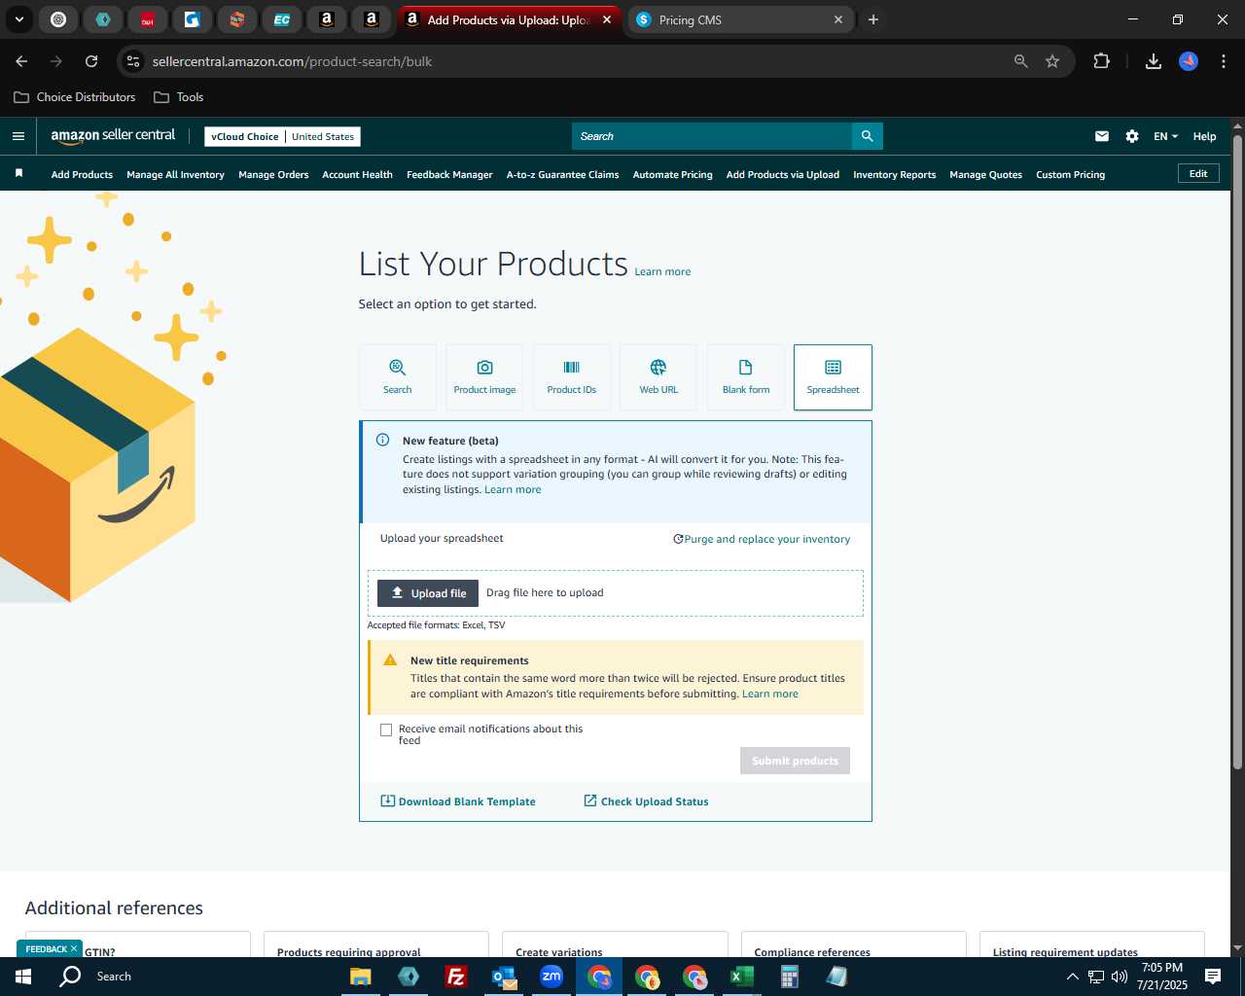Open Calculator from the taskbar

coord(789,977)
